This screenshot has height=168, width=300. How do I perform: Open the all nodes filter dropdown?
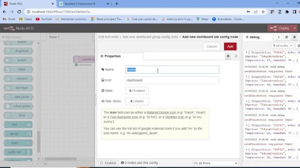(282, 46)
